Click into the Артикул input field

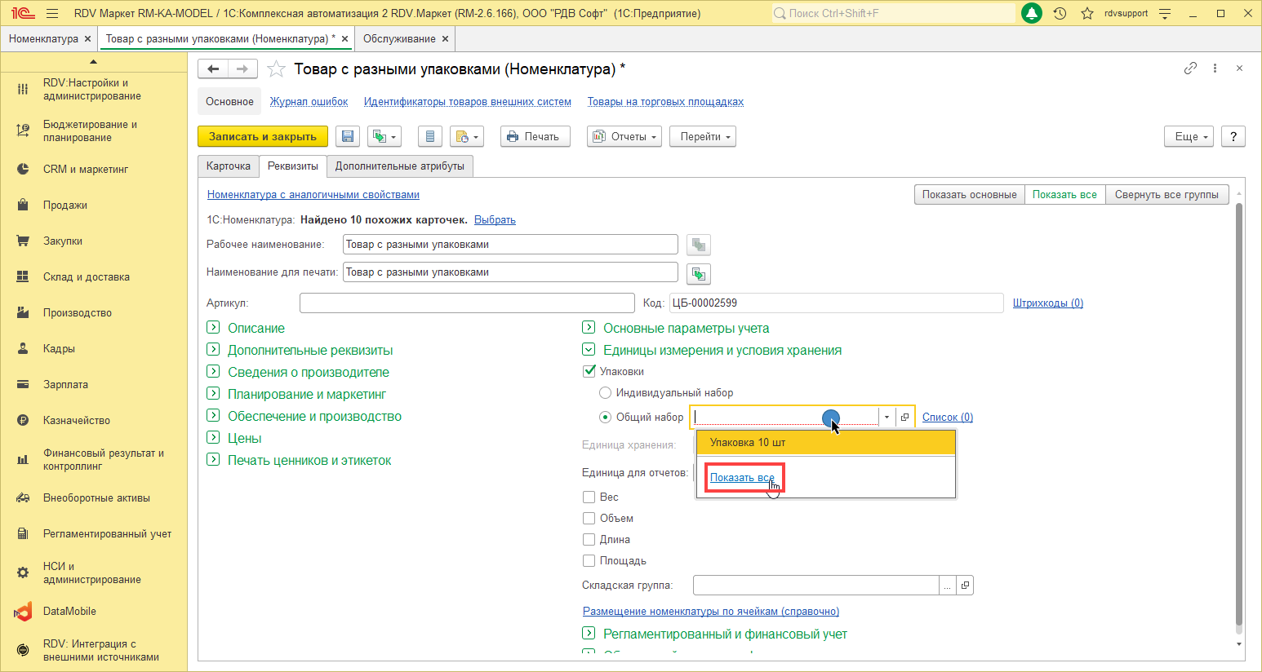(x=467, y=303)
